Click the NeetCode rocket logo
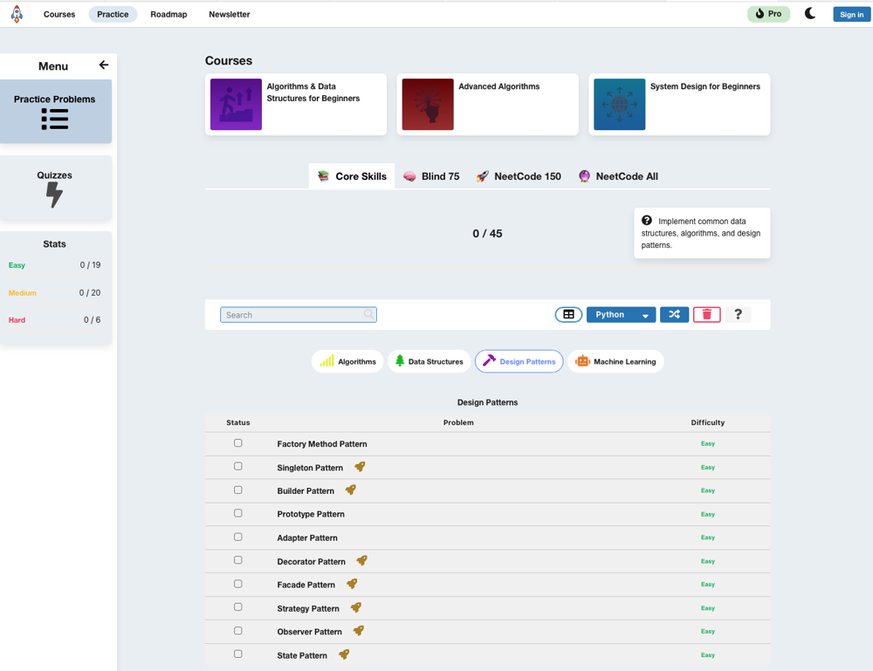The image size is (873, 671). [17, 14]
